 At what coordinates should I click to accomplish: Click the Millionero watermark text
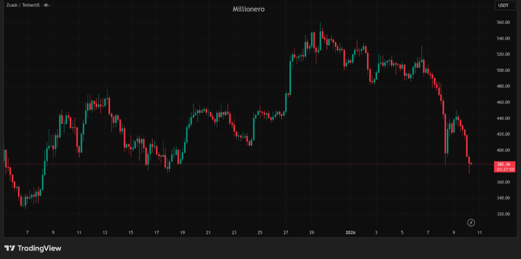point(248,9)
